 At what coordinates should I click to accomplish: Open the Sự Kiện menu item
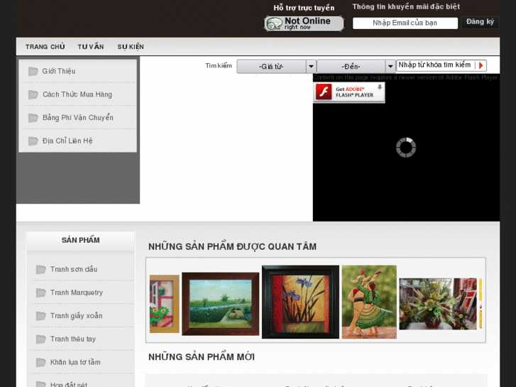coord(131,47)
